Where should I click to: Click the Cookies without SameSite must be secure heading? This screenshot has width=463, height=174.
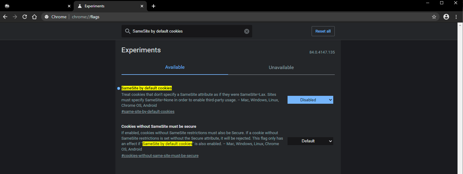point(159,126)
